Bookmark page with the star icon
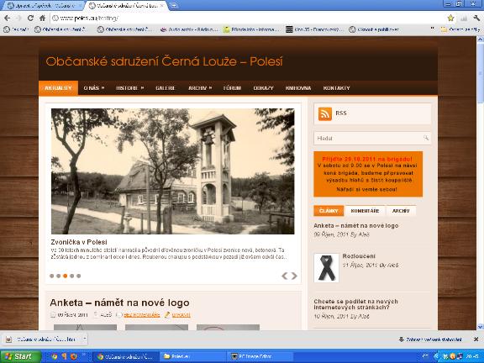 pos(450,18)
